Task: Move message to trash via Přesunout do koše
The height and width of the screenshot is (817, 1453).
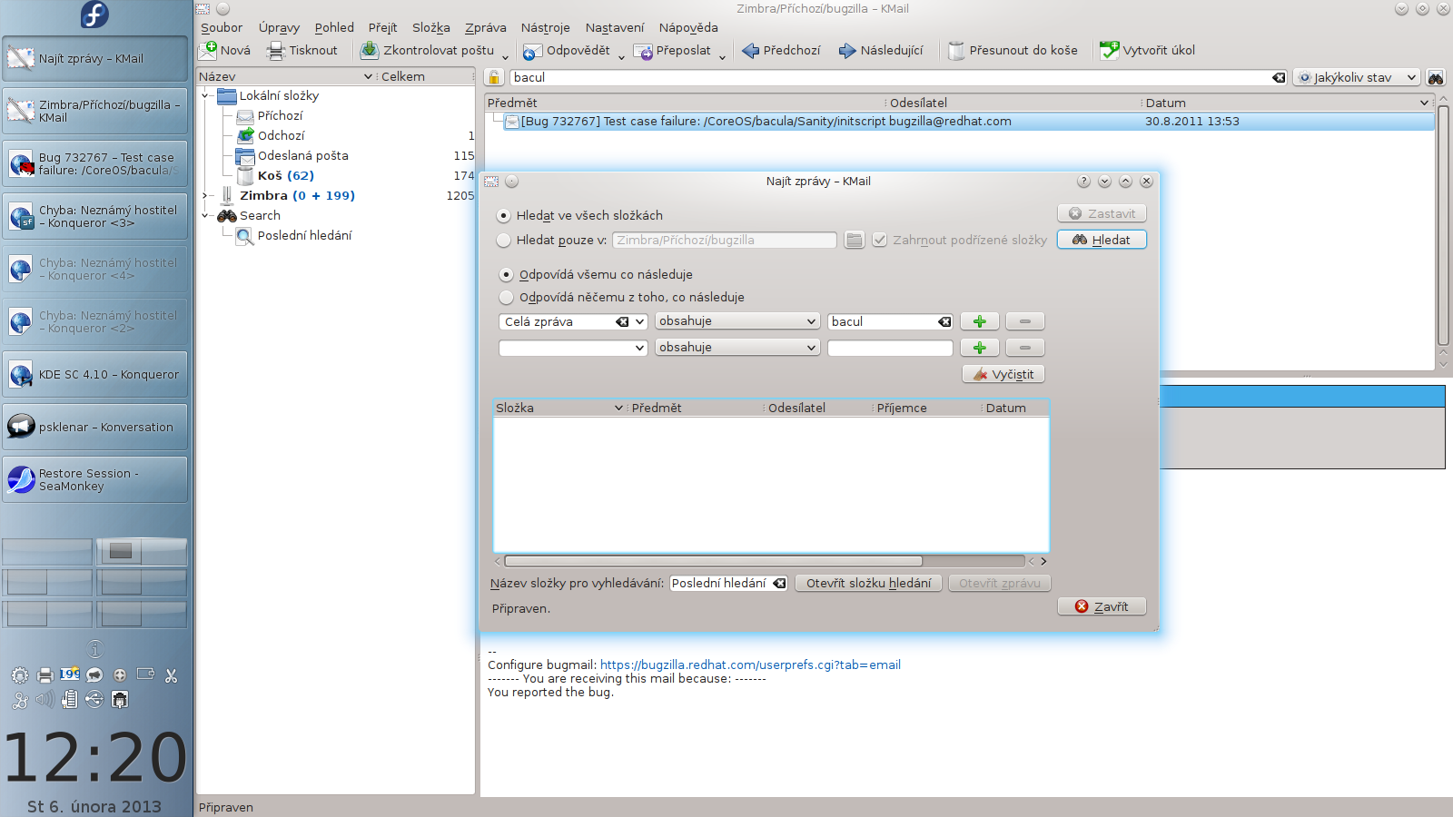Action: 956,51
